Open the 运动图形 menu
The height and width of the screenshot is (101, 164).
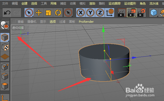click(x=130, y=3)
